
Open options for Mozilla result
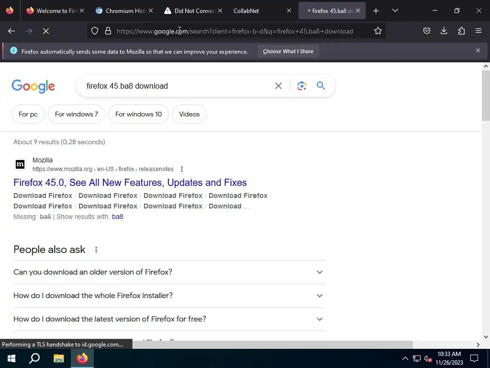(x=181, y=169)
